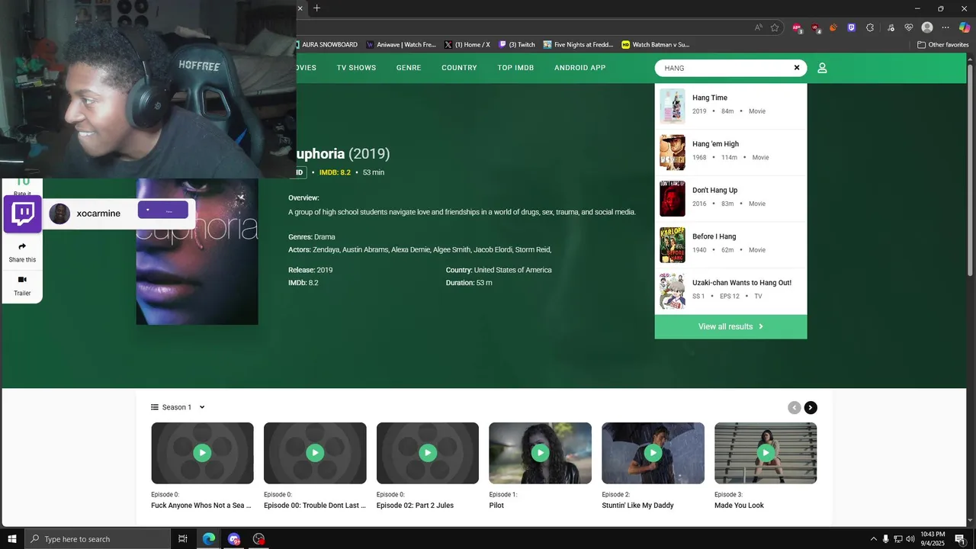Viewport: 976px width, 549px height.
Task: Show hidden system tray icons chevron
Action: pyautogui.click(x=873, y=539)
